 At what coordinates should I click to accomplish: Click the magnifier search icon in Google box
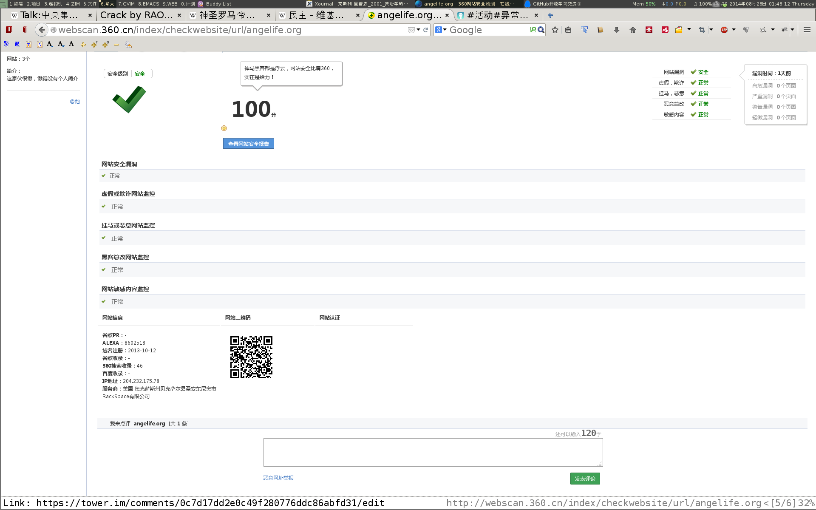(x=541, y=30)
